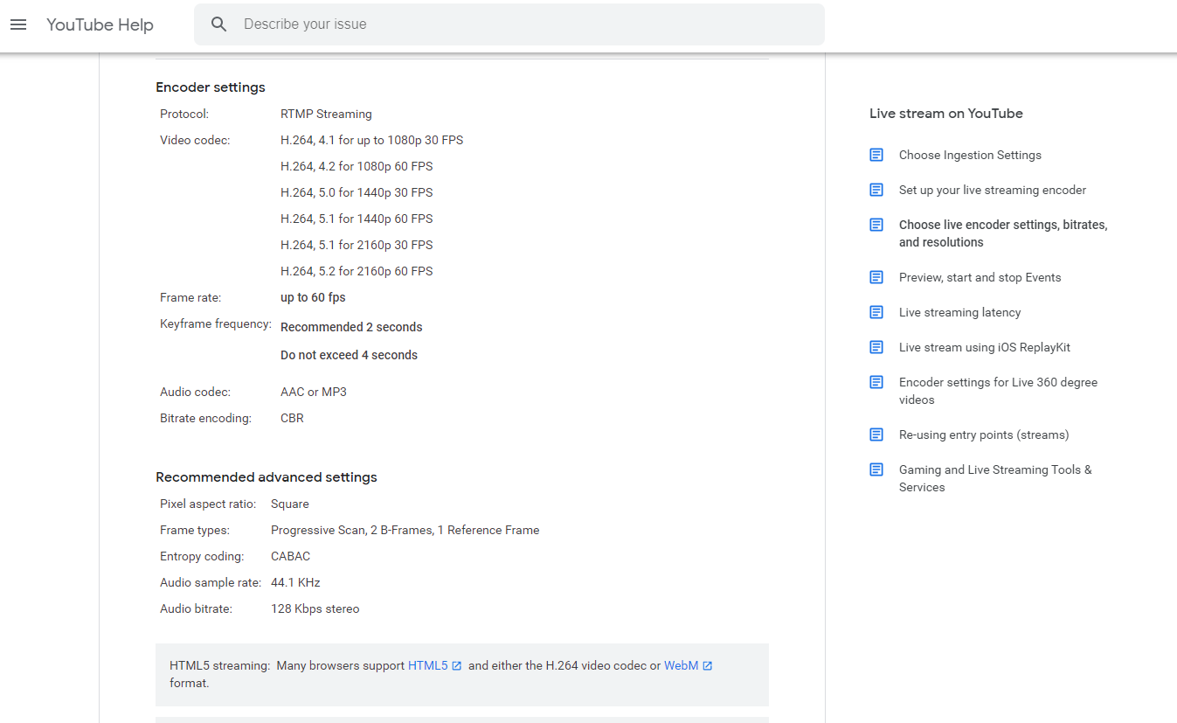Click H.264, 5.1 for 1440p 60 FPS
Screen dimensions: 1177x723
357,219
